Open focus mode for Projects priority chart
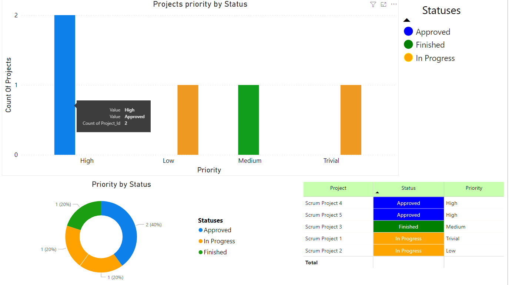 [x=383, y=4]
